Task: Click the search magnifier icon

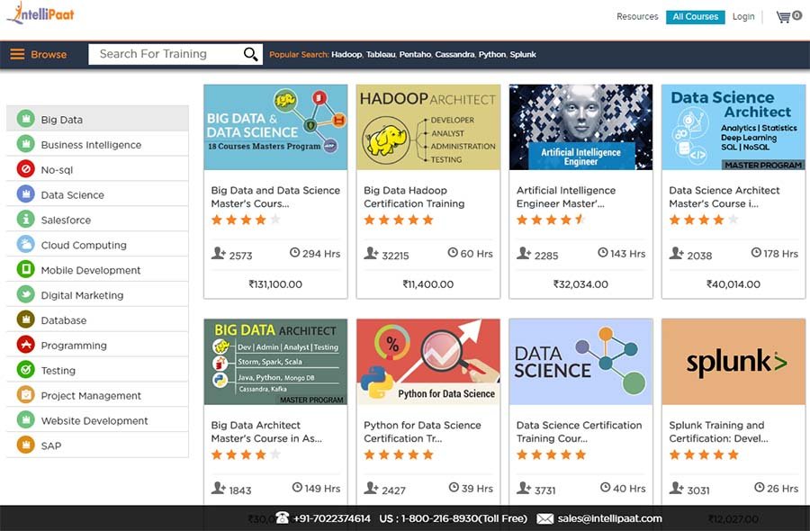Action: point(251,54)
